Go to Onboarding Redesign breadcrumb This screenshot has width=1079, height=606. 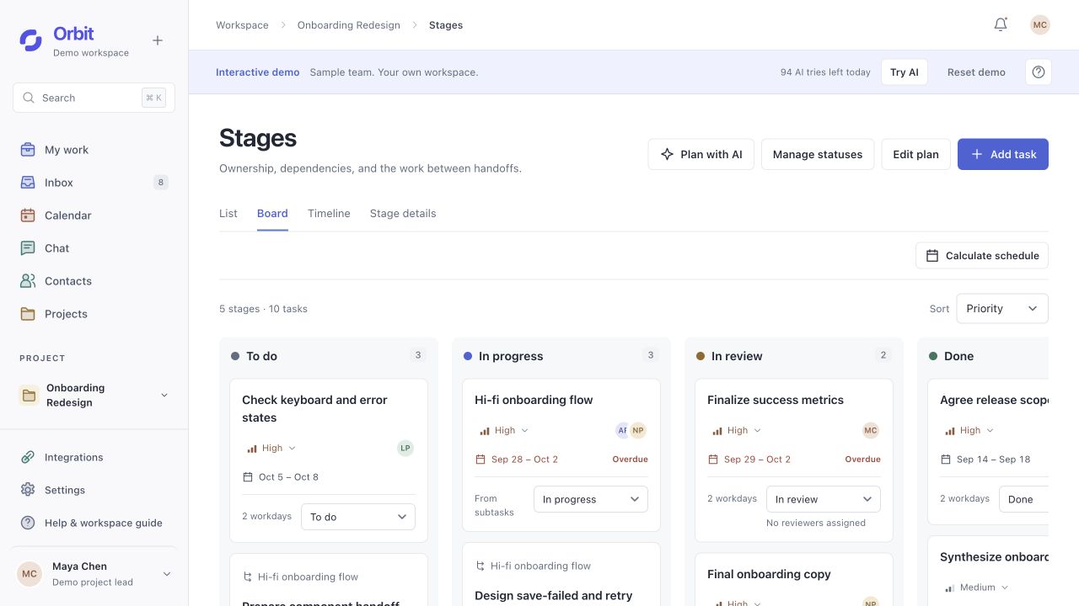[x=349, y=25]
